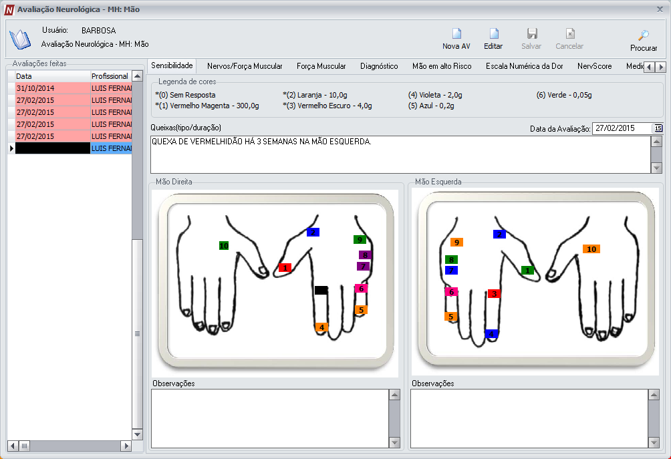Go to the Diagnóstico tab

379,66
